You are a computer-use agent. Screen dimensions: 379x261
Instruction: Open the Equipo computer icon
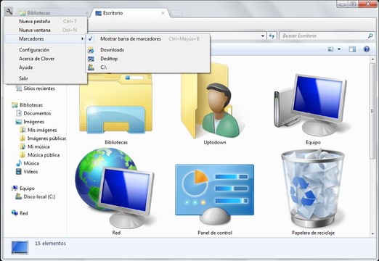click(x=313, y=105)
